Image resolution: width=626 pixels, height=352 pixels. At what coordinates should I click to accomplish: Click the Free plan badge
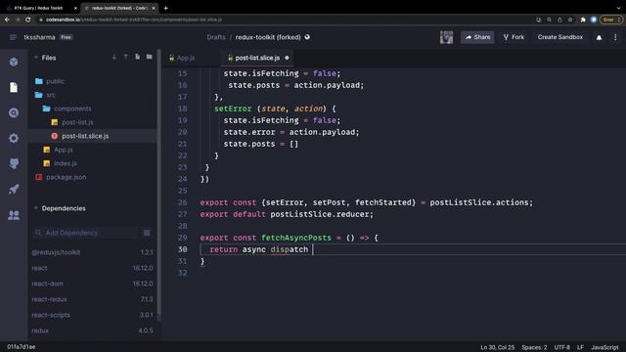(x=66, y=37)
